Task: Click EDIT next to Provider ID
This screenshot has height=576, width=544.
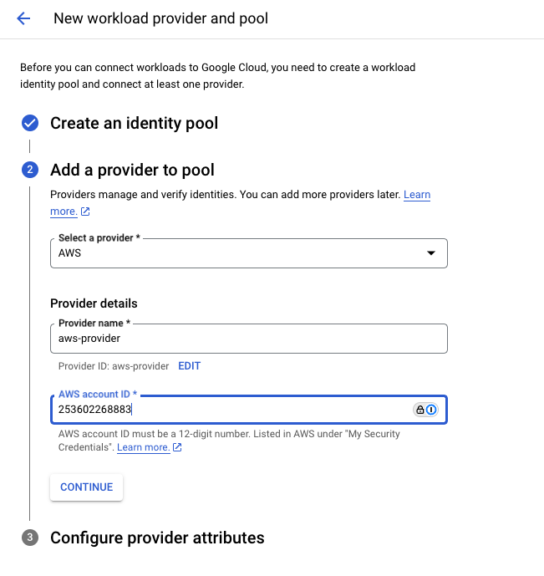Action: pyautogui.click(x=189, y=366)
